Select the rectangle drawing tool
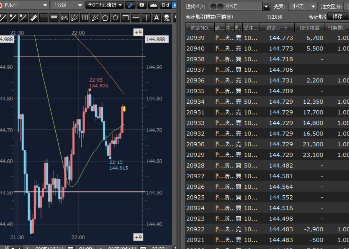The height and width of the screenshot is (249, 349). 125,18
